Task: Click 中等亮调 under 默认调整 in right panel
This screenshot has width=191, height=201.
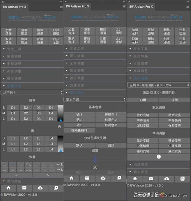Action: pyautogui.click(x=174, y=120)
